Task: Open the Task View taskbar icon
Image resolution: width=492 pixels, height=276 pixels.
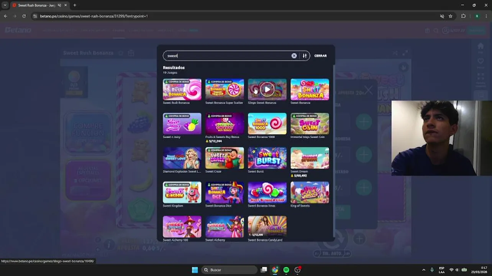Action: coord(264,270)
